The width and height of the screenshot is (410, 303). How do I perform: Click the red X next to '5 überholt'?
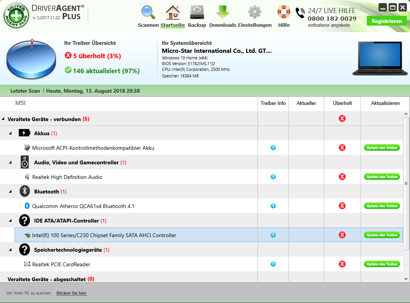click(68, 56)
